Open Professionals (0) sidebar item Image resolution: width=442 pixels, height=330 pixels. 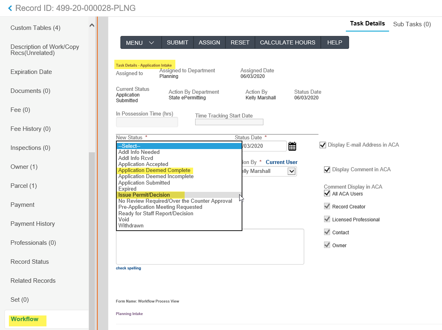[x=33, y=243]
